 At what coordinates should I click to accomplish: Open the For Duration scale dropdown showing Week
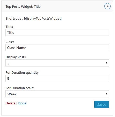coord(57,94)
